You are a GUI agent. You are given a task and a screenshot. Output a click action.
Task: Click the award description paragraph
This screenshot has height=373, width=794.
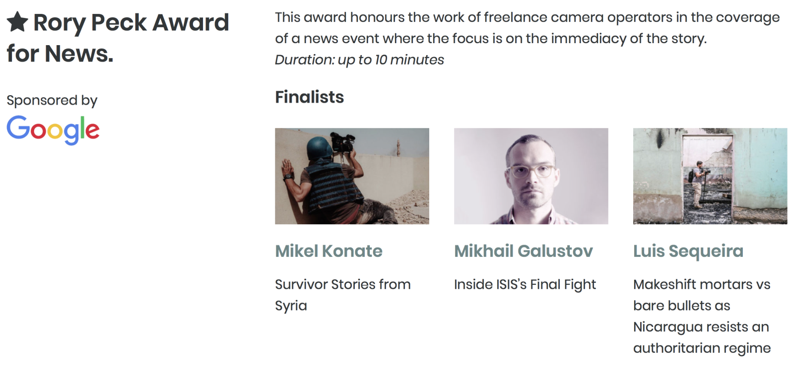point(528,28)
